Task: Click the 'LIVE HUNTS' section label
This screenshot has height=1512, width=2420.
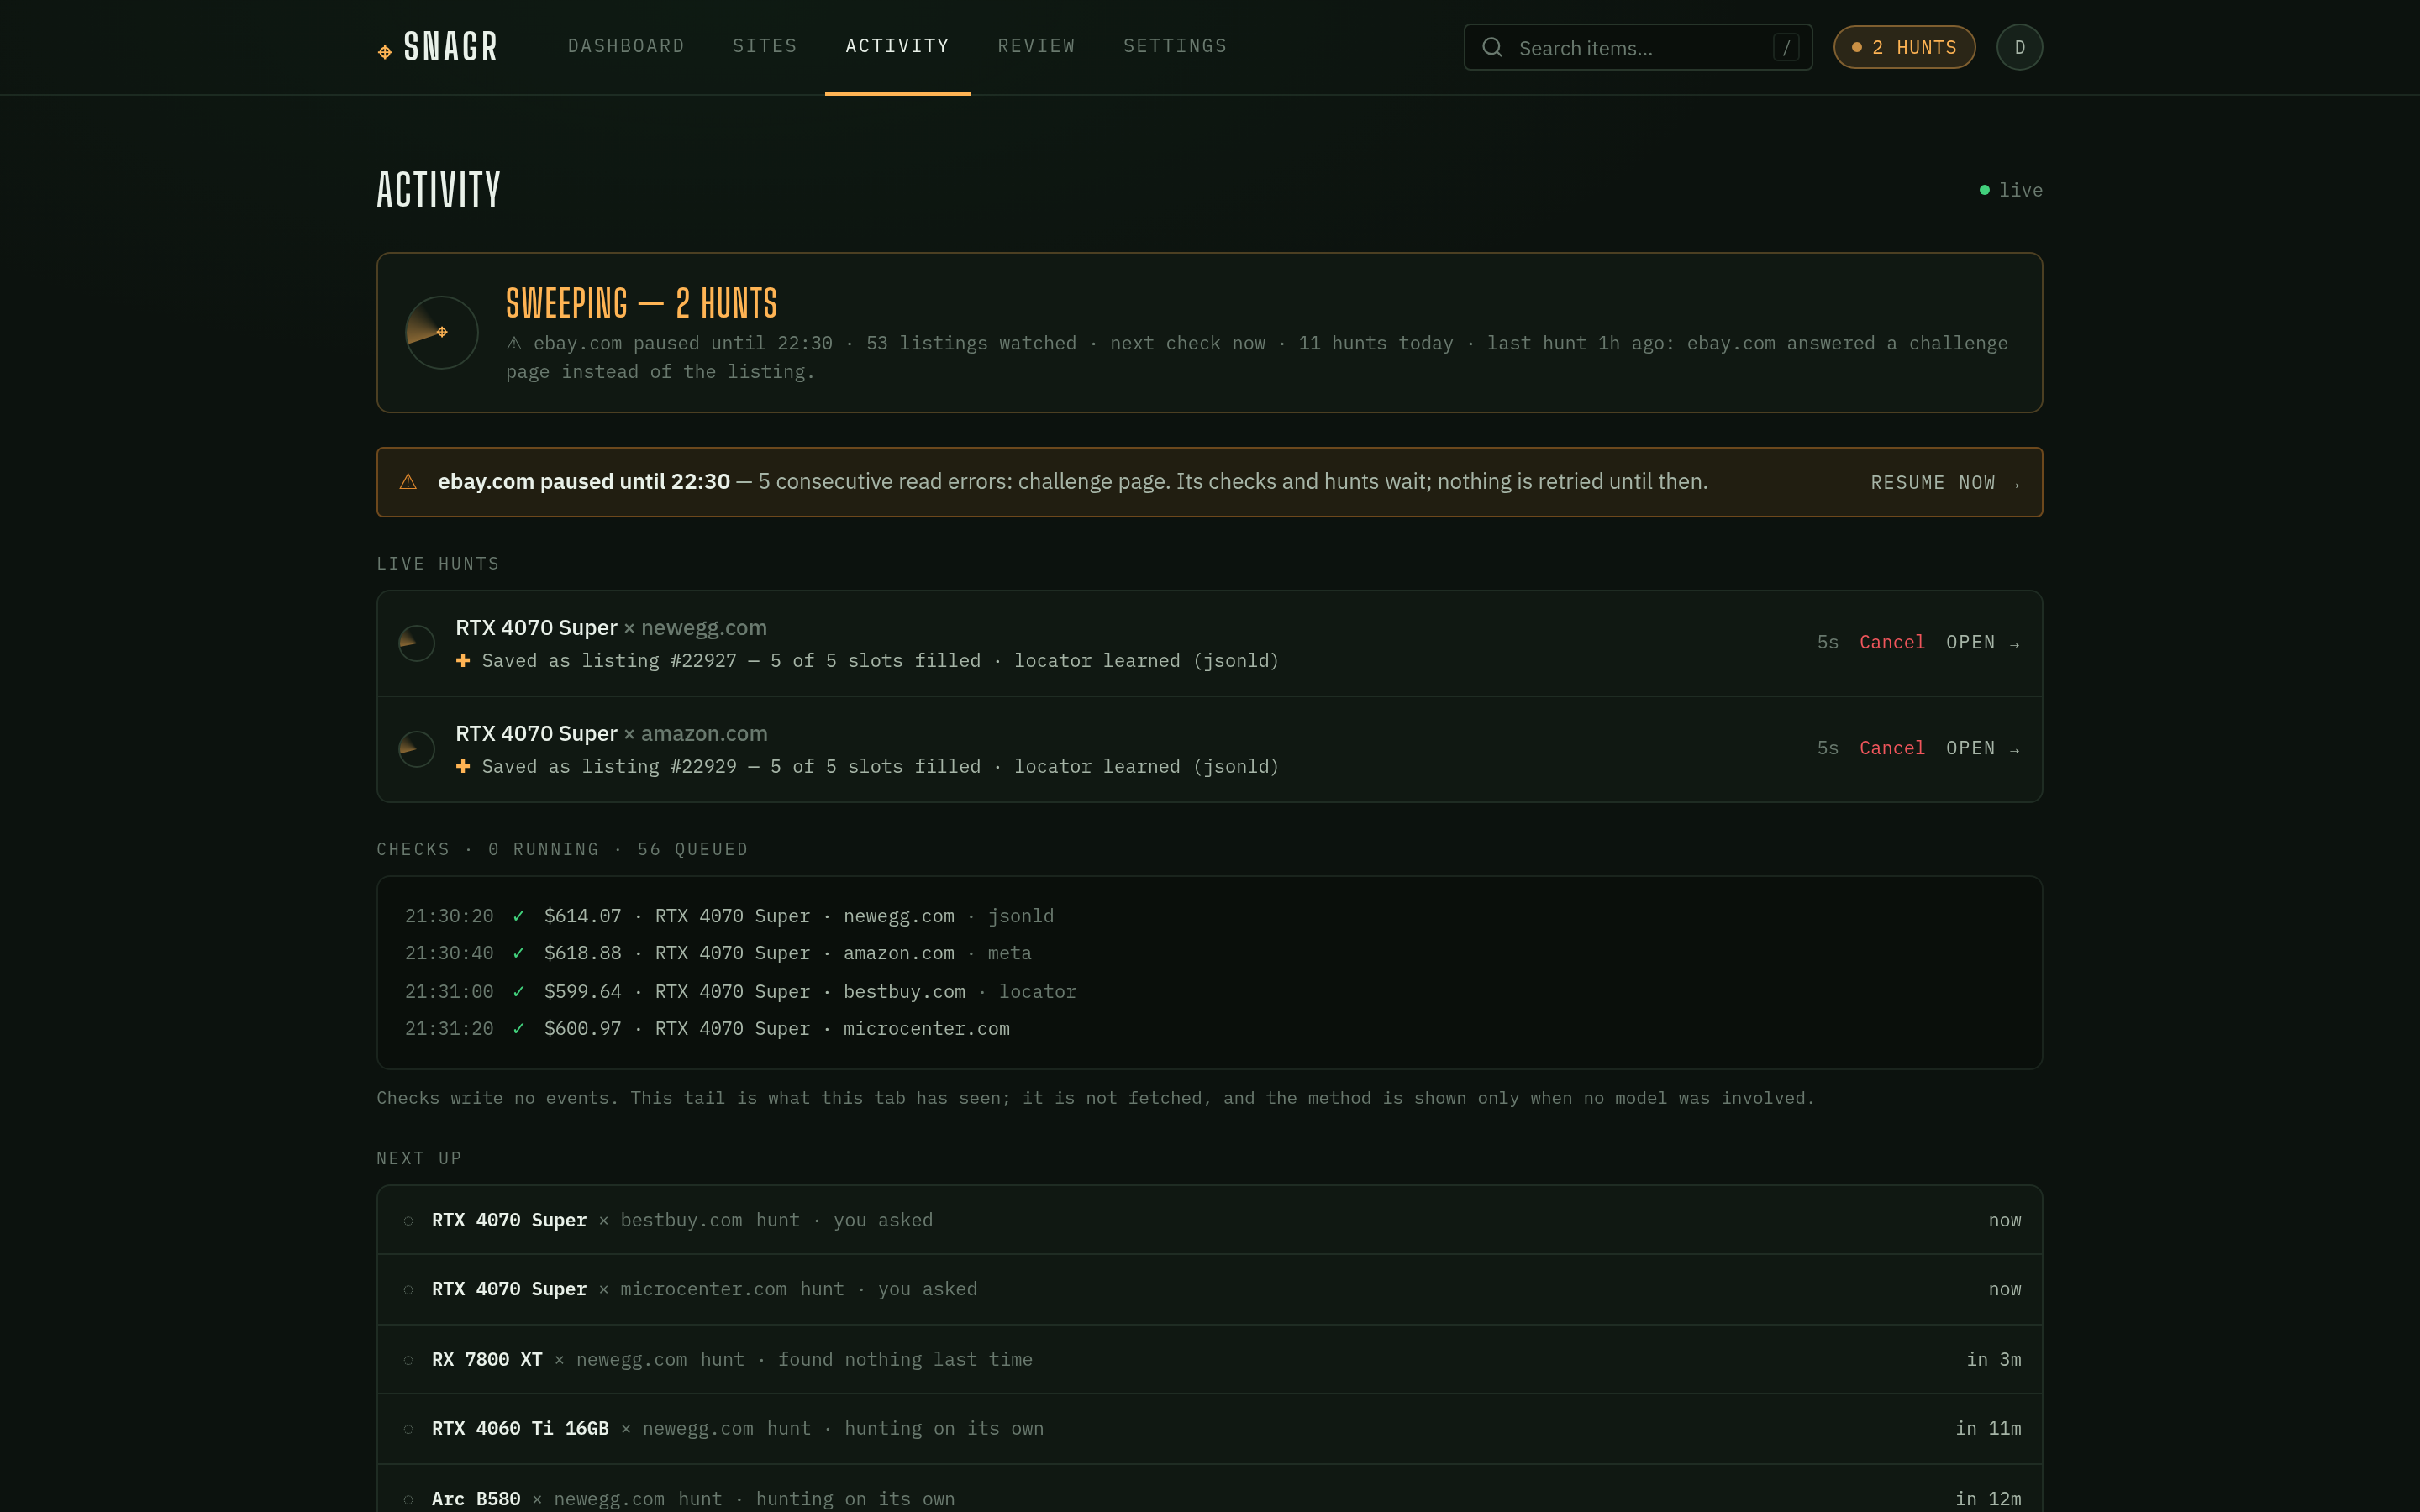Action: click(438, 564)
